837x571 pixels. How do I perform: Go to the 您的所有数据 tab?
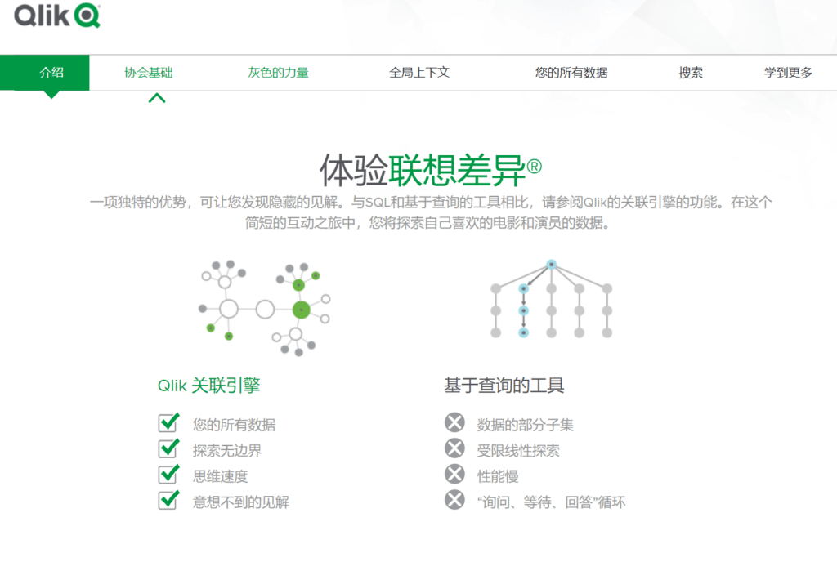pos(571,73)
